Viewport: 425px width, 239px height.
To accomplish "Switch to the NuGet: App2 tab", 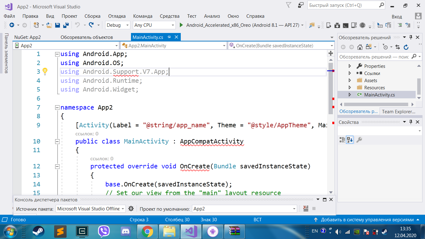I will pyautogui.click(x=27, y=37).
